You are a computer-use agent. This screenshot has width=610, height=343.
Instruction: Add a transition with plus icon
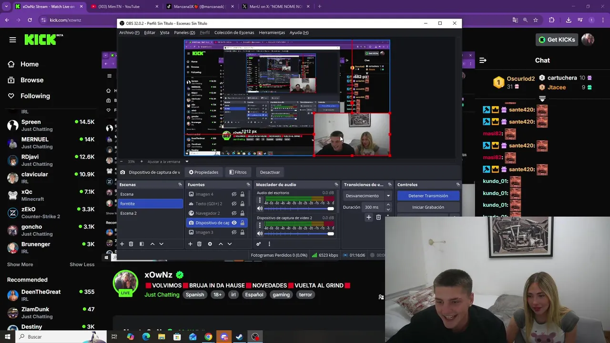pyautogui.click(x=368, y=217)
